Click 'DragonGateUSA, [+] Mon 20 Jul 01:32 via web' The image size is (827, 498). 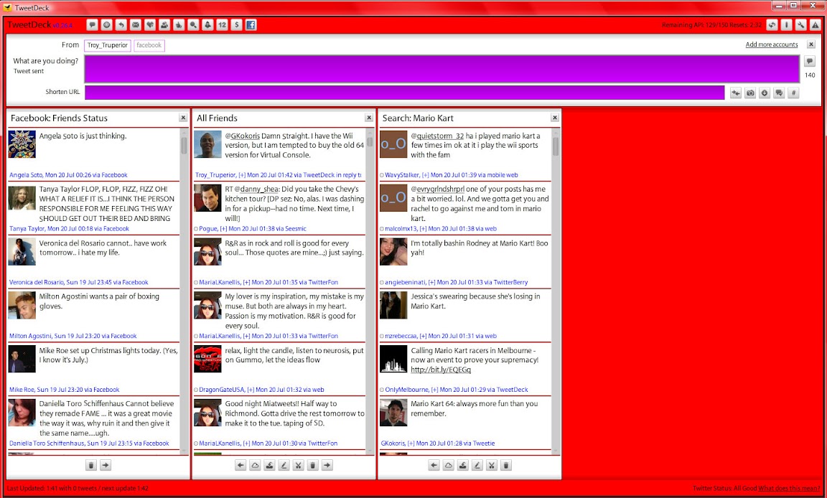261,390
